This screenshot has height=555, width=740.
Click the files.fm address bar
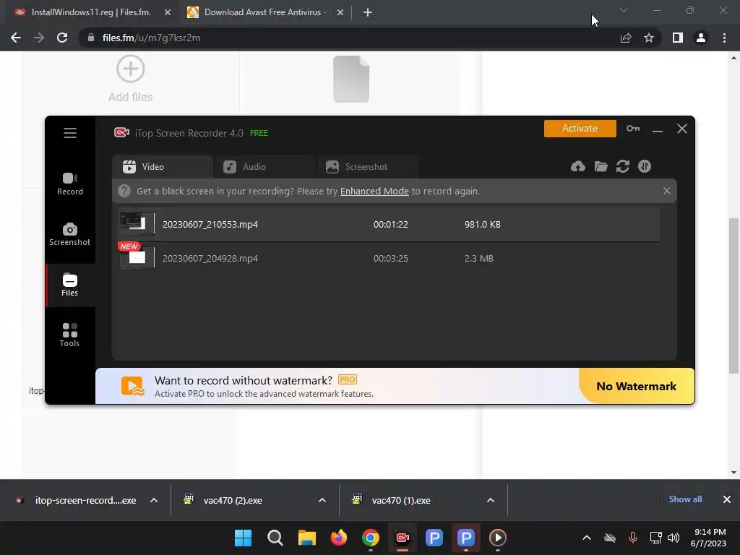click(x=348, y=38)
